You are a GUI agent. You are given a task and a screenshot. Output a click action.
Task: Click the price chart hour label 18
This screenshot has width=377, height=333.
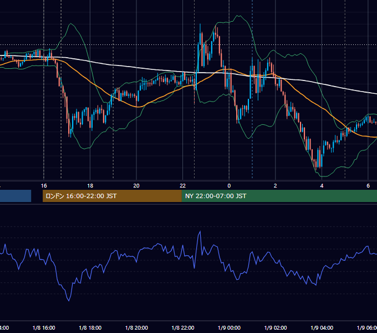(90, 186)
